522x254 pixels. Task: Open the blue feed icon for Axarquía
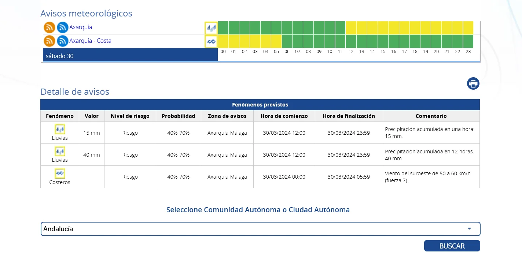(x=63, y=27)
